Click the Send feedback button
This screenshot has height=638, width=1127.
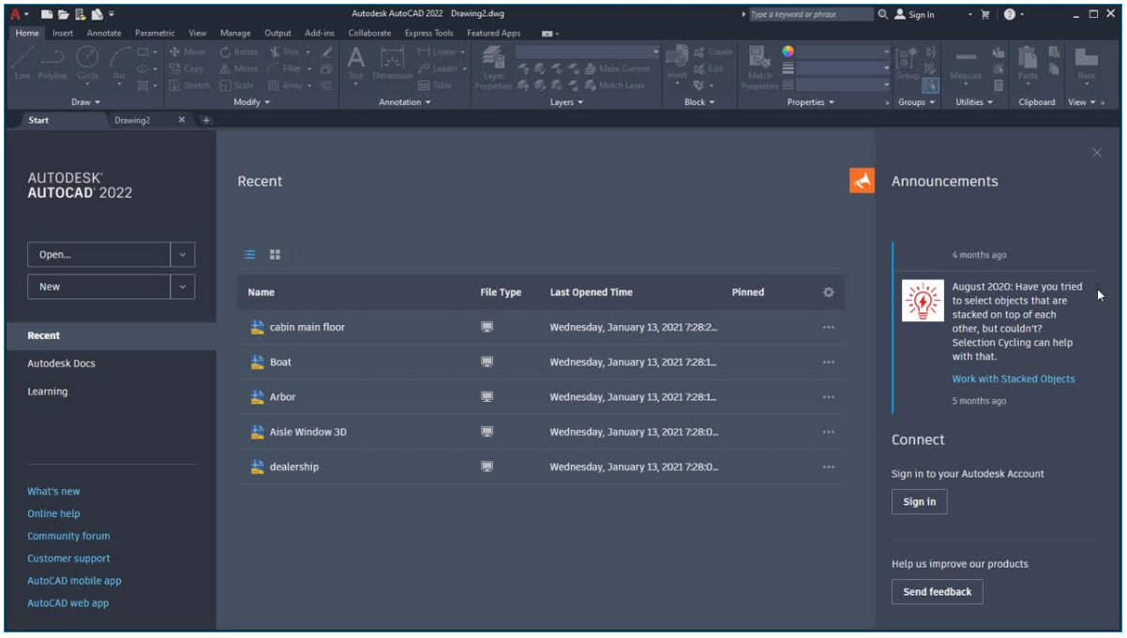937,592
